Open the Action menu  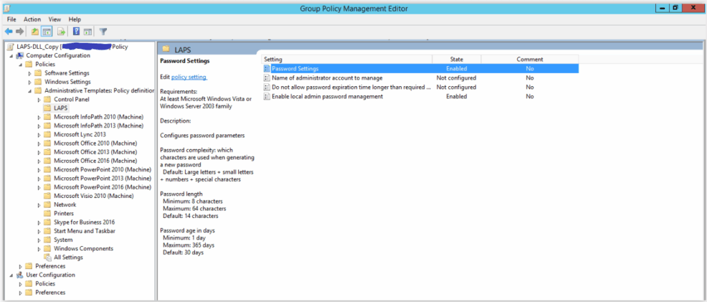32,19
